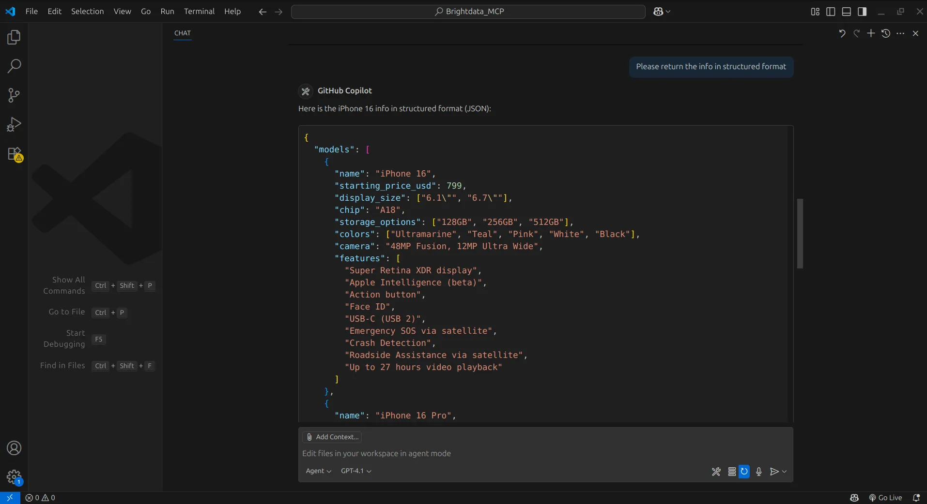
Task: Configure tools with the wrench icon
Action: (716, 472)
